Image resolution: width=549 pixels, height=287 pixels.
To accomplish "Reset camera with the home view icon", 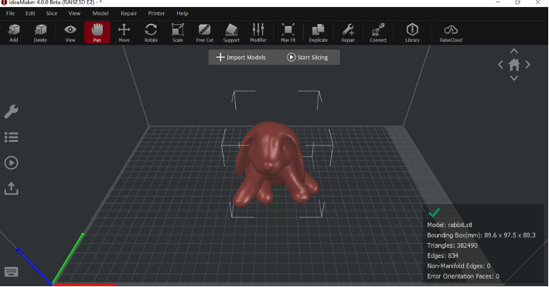I will tap(514, 65).
